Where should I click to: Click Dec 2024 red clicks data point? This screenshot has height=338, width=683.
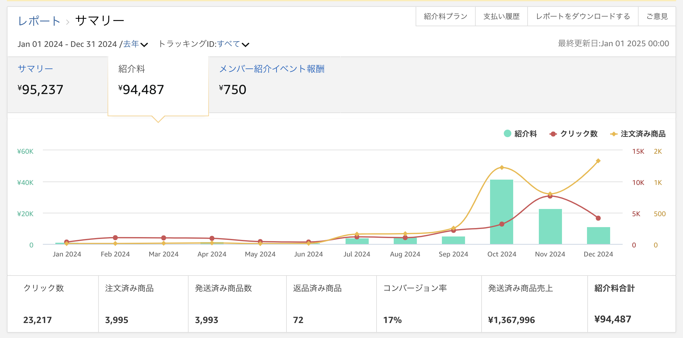click(598, 218)
